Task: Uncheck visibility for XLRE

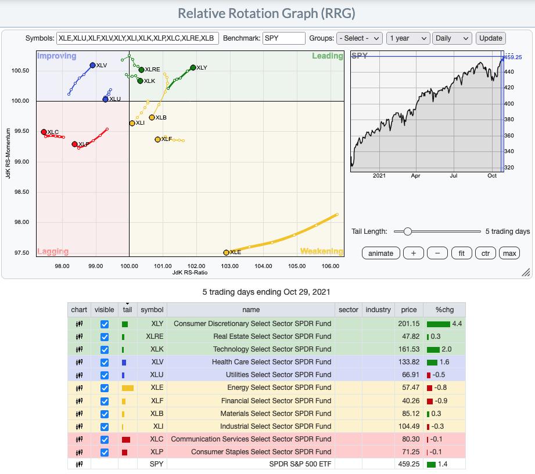Action: coord(105,337)
